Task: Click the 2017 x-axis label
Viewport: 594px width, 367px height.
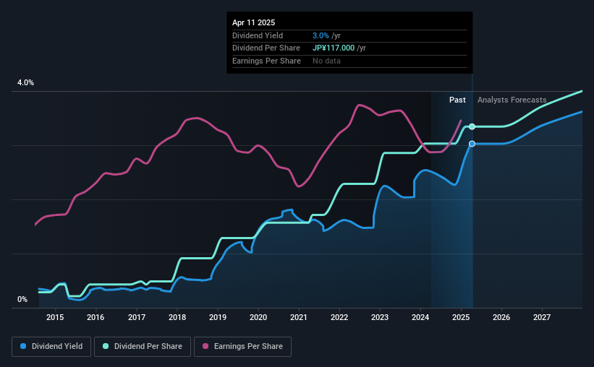Action: (136, 317)
